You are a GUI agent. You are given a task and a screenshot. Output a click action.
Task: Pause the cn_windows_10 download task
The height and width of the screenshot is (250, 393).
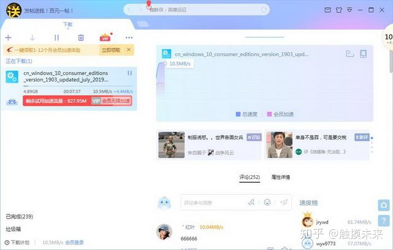[x=130, y=73]
